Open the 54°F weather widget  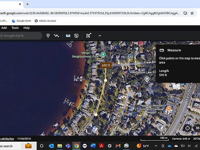click(x=143, y=146)
